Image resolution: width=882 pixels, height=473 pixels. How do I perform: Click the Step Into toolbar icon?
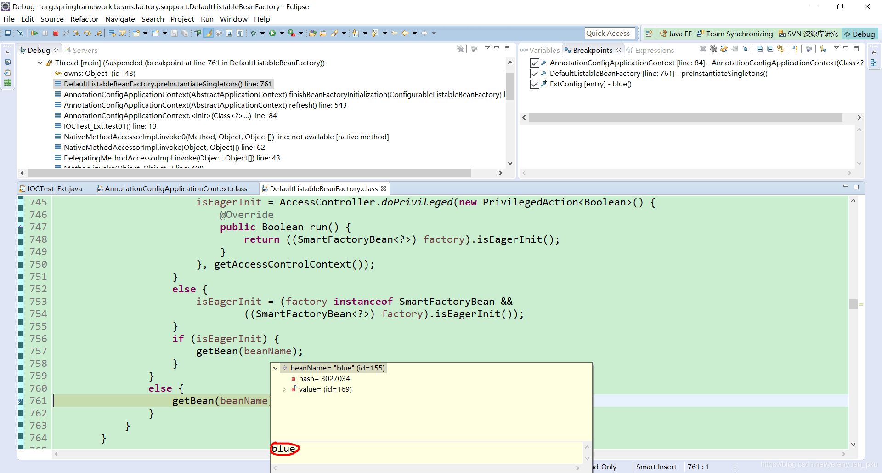click(x=77, y=33)
